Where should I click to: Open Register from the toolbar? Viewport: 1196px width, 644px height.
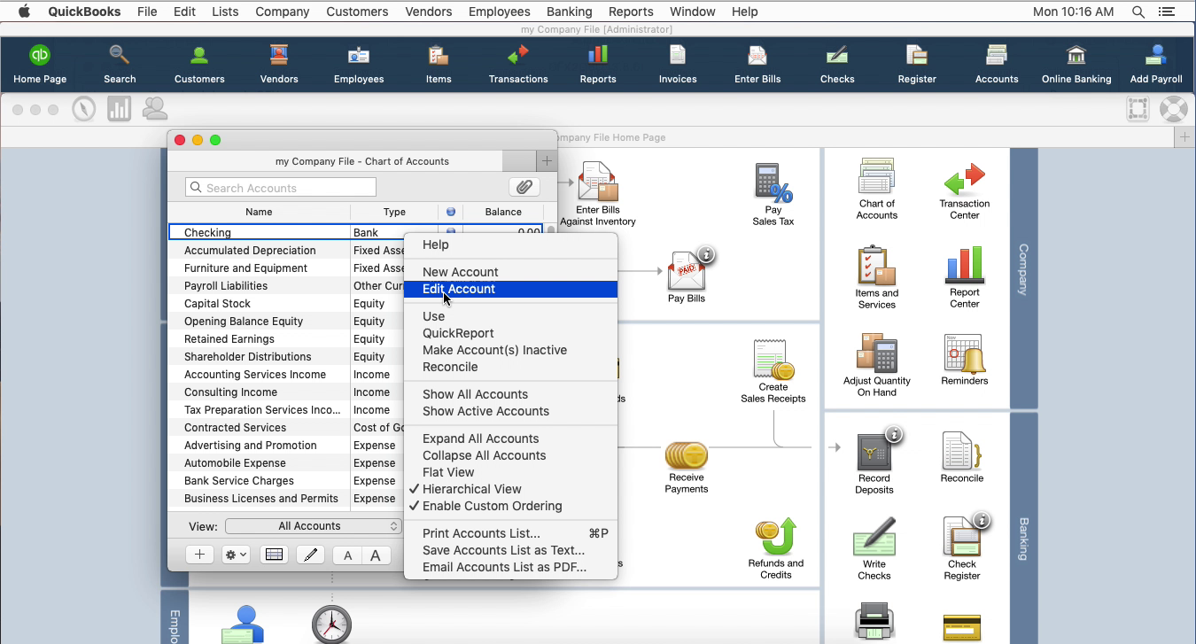pyautogui.click(x=917, y=65)
